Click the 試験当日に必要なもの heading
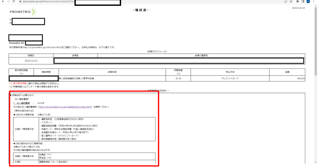Screen dimensions: 318x167 click(23, 95)
